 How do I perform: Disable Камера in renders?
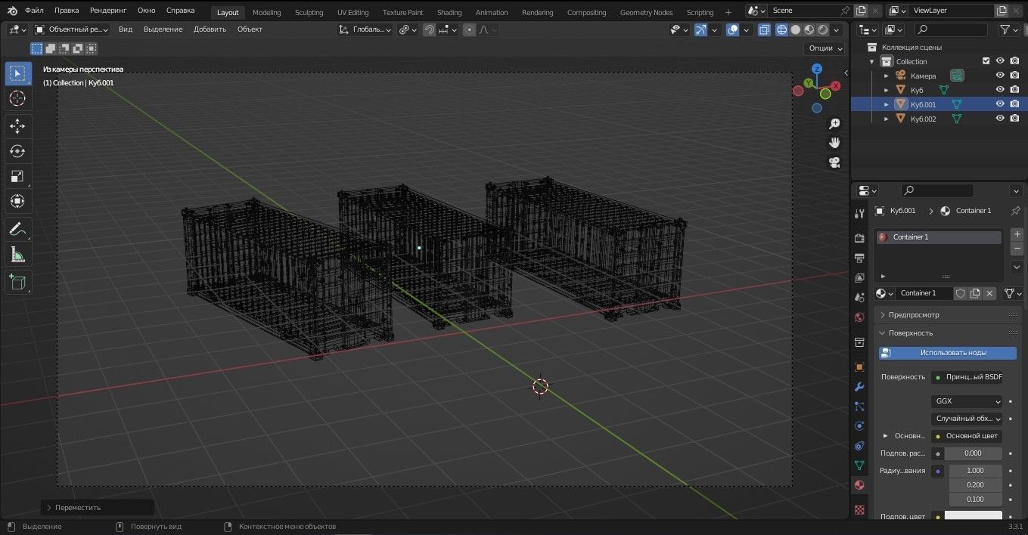1014,76
